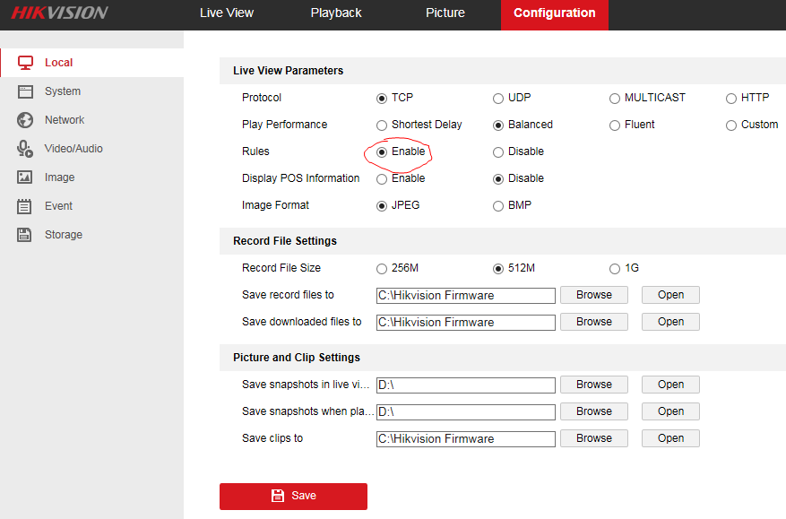The image size is (786, 519).
Task: Open the Live View tab
Action: coord(227,13)
